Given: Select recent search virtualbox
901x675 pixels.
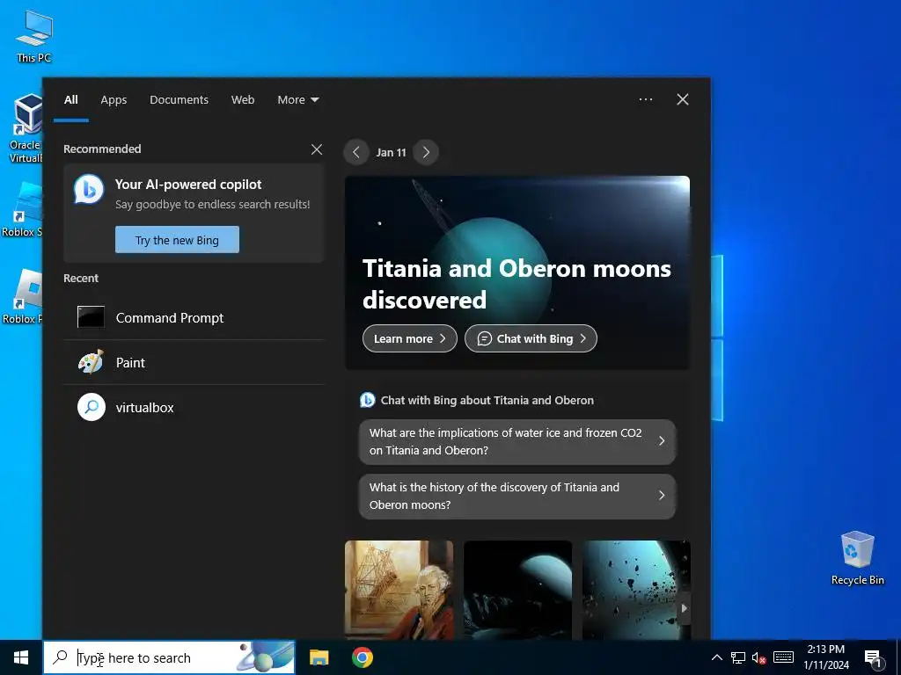Looking at the screenshot, I should (194, 408).
